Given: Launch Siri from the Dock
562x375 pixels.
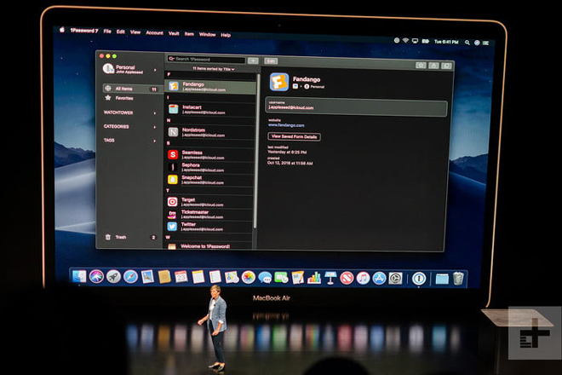Looking at the screenshot, I should click(x=96, y=276).
